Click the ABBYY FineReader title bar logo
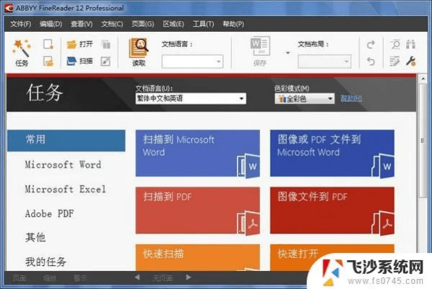 pos(9,8)
